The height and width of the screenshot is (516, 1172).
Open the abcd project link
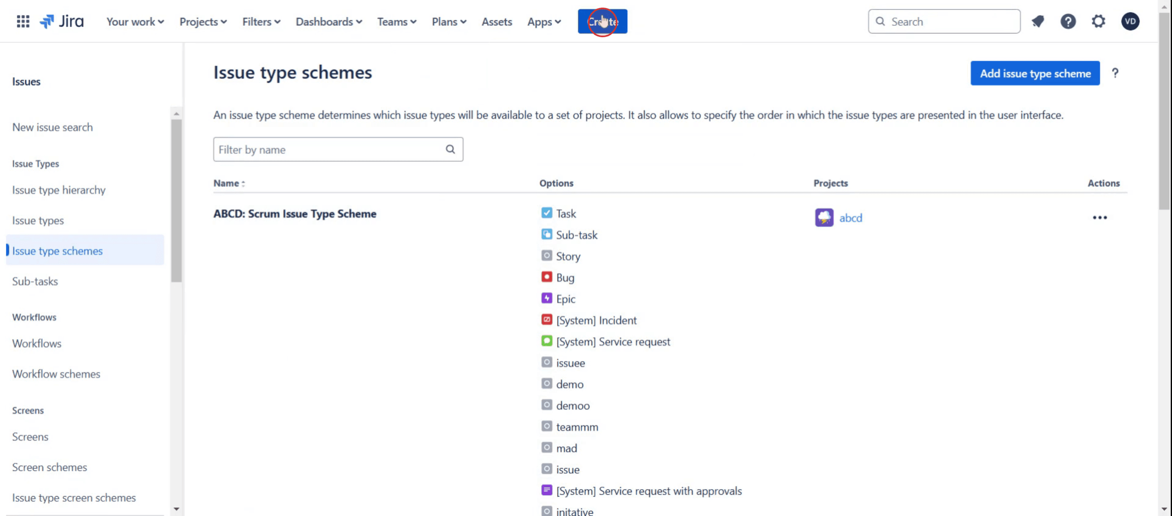pos(850,218)
